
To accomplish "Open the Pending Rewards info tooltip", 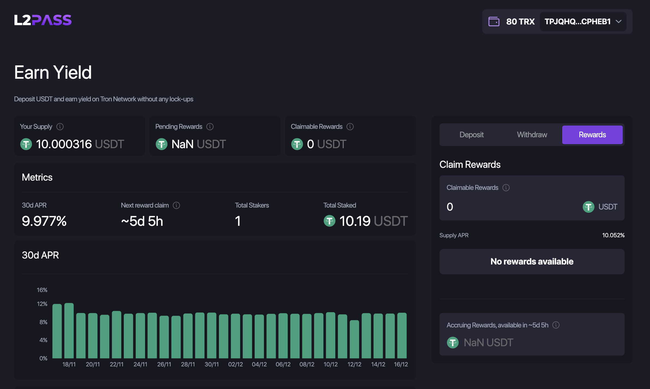I will point(210,126).
